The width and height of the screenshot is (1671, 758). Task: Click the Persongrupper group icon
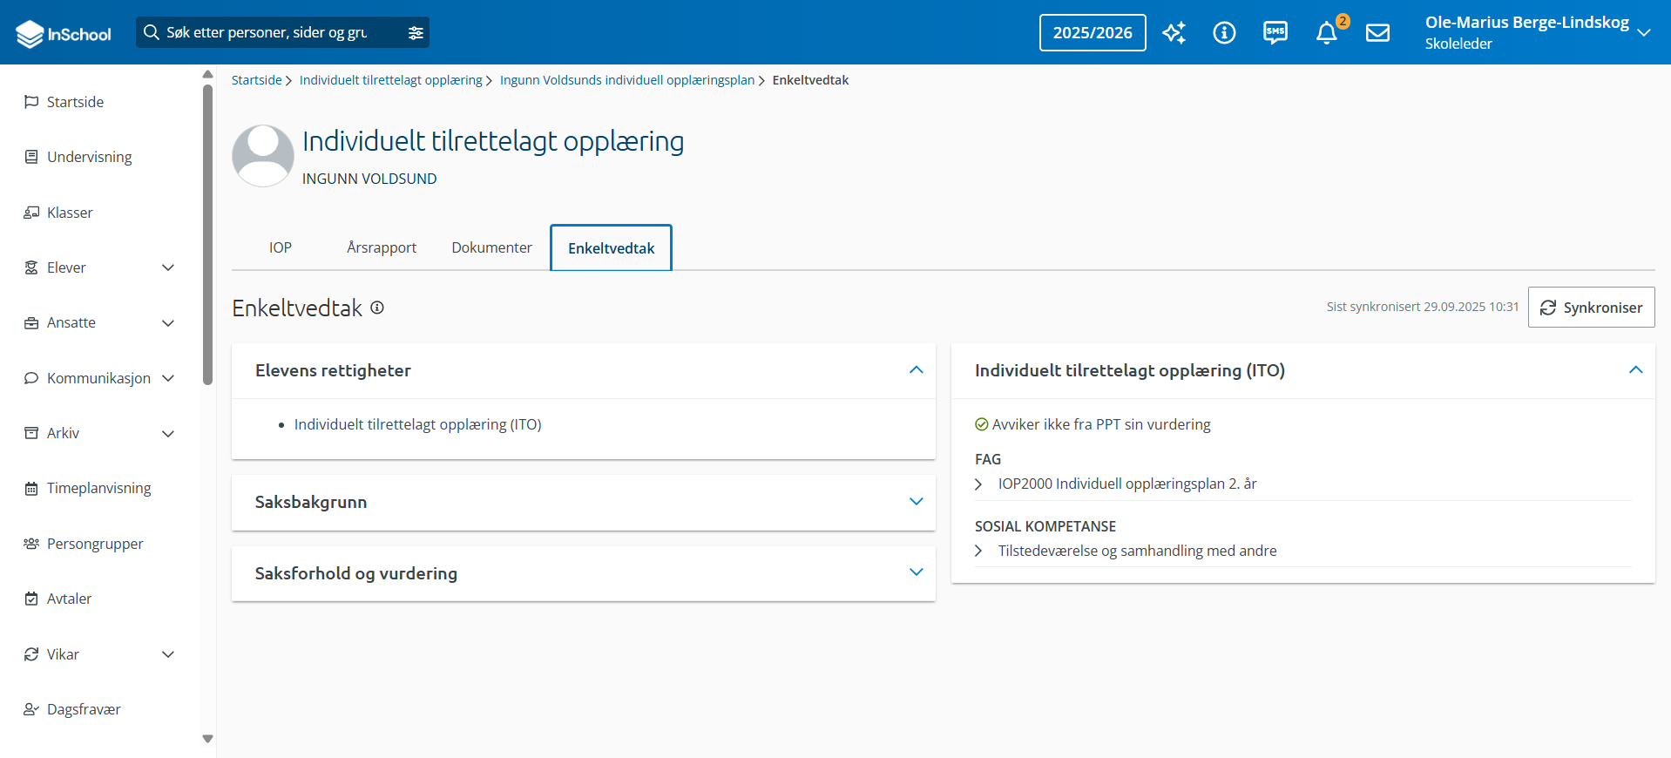tap(31, 544)
